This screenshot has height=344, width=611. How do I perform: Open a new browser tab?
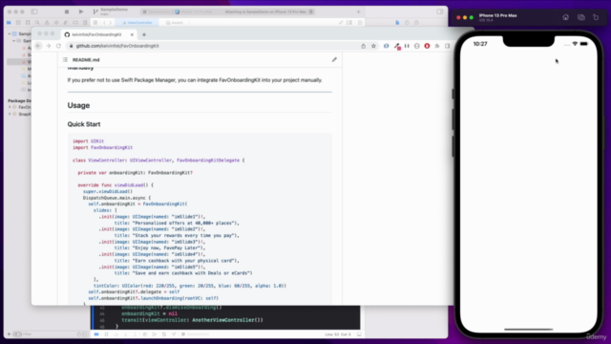(x=144, y=34)
